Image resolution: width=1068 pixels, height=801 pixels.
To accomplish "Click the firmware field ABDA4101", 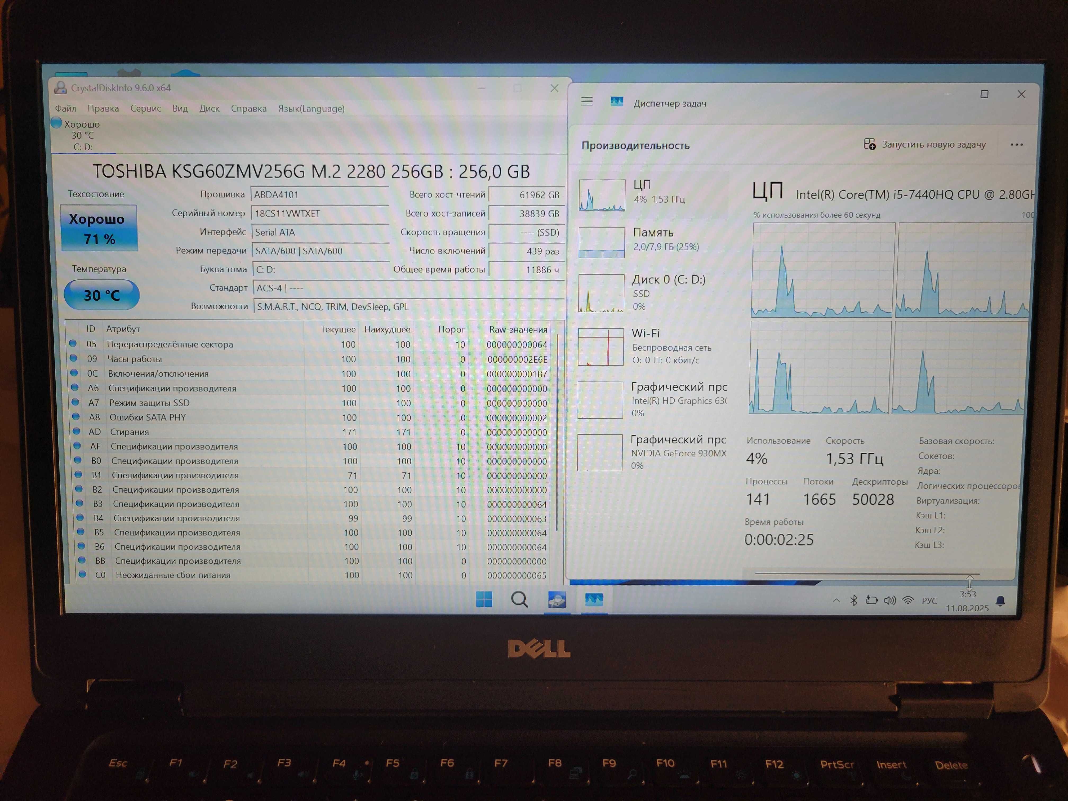I will tap(320, 195).
